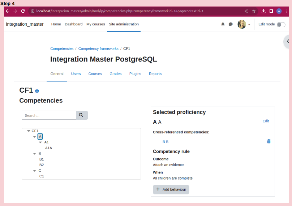The image size is (292, 206).
Task: Delete cross-referenced competency B B trash icon
Action: pyautogui.click(x=269, y=142)
